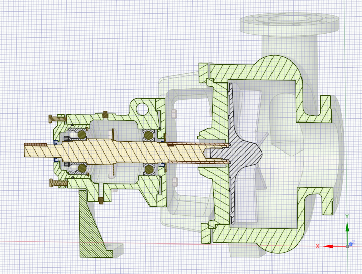Click the gray origin point of triad

pos(348,246)
